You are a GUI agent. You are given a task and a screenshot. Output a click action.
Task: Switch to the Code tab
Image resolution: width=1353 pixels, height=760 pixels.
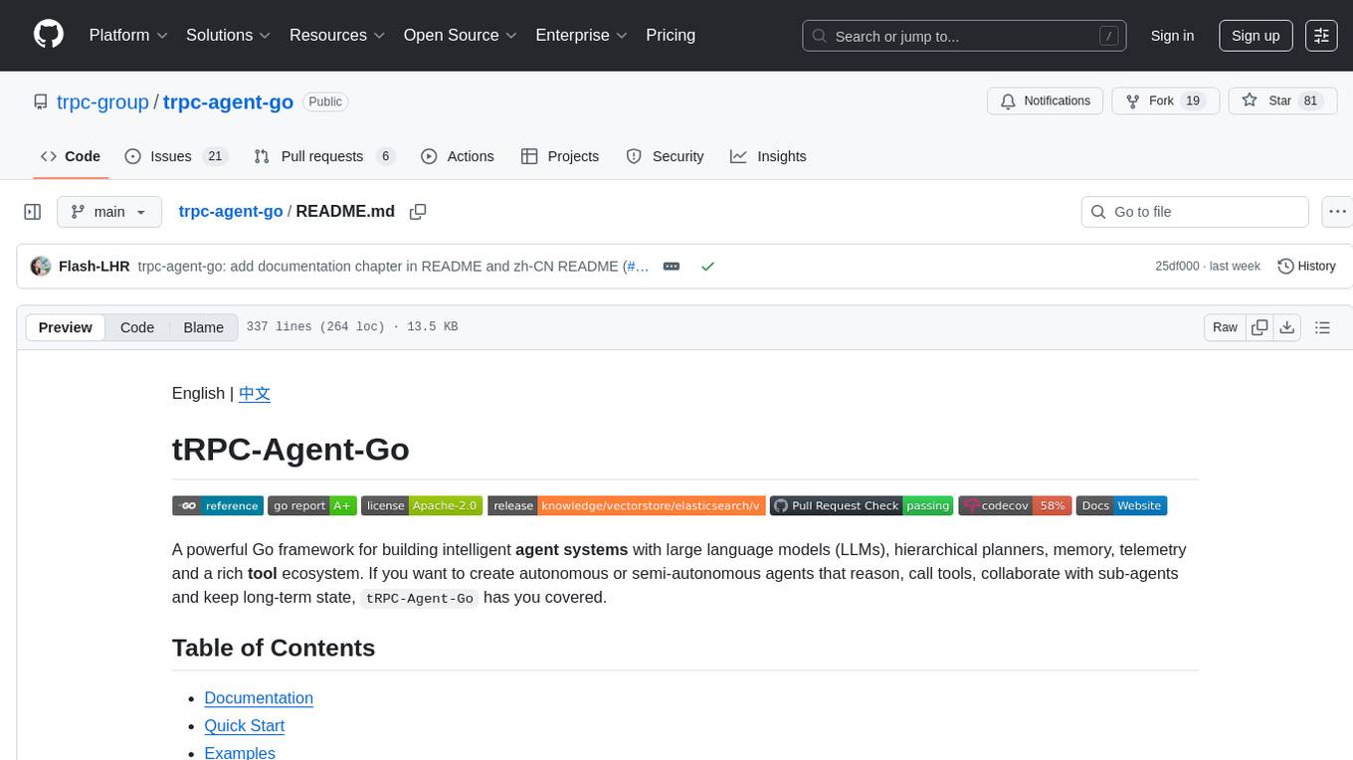coord(71,156)
